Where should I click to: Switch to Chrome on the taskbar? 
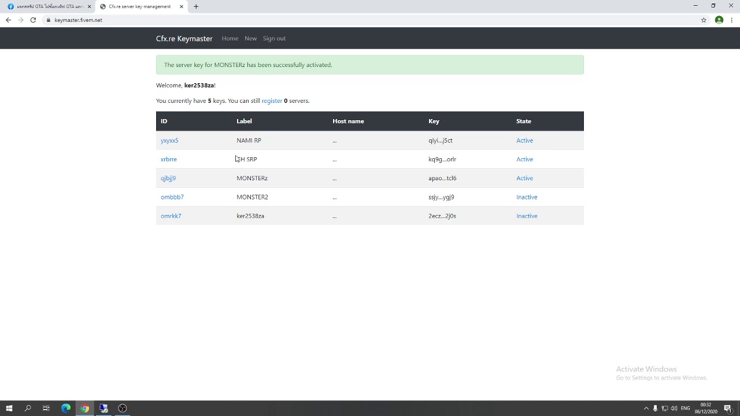pyautogui.click(x=84, y=408)
